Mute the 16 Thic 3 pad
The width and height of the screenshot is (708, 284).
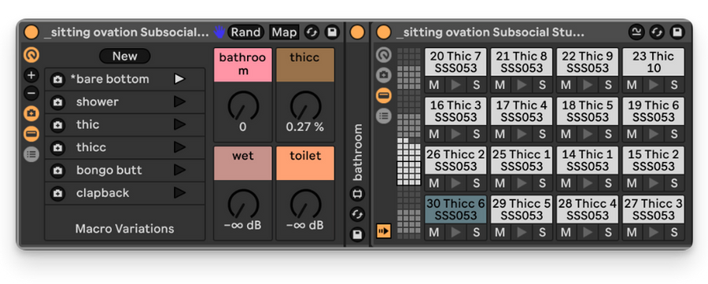(x=434, y=134)
